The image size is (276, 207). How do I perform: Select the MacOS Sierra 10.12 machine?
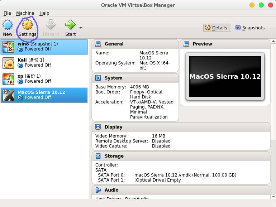[44, 95]
